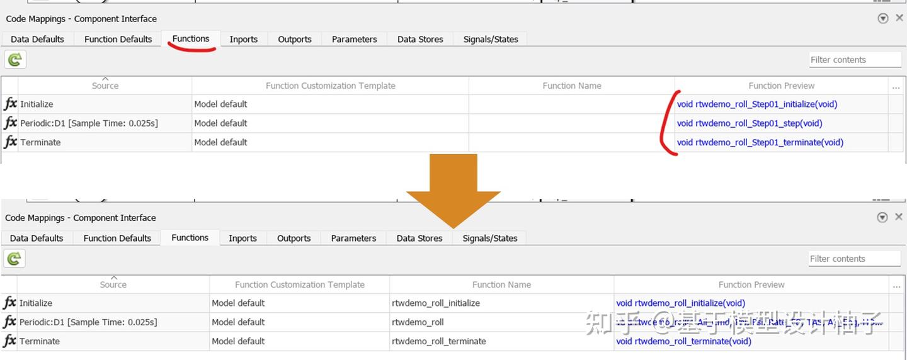Click fx icon beside Initialize in lower table
The height and width of the screenshot is (360, 907).
10,303
